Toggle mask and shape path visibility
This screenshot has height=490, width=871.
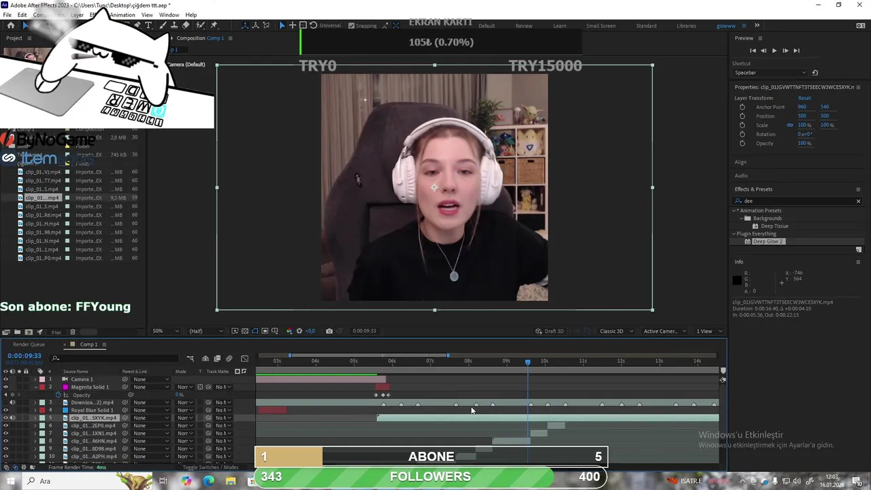pyautogui.click(x=254, y=331)
